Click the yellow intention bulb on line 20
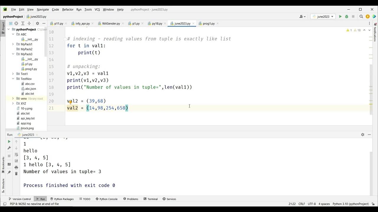Screen dimensions: 378x212 [x=70, y=102]
